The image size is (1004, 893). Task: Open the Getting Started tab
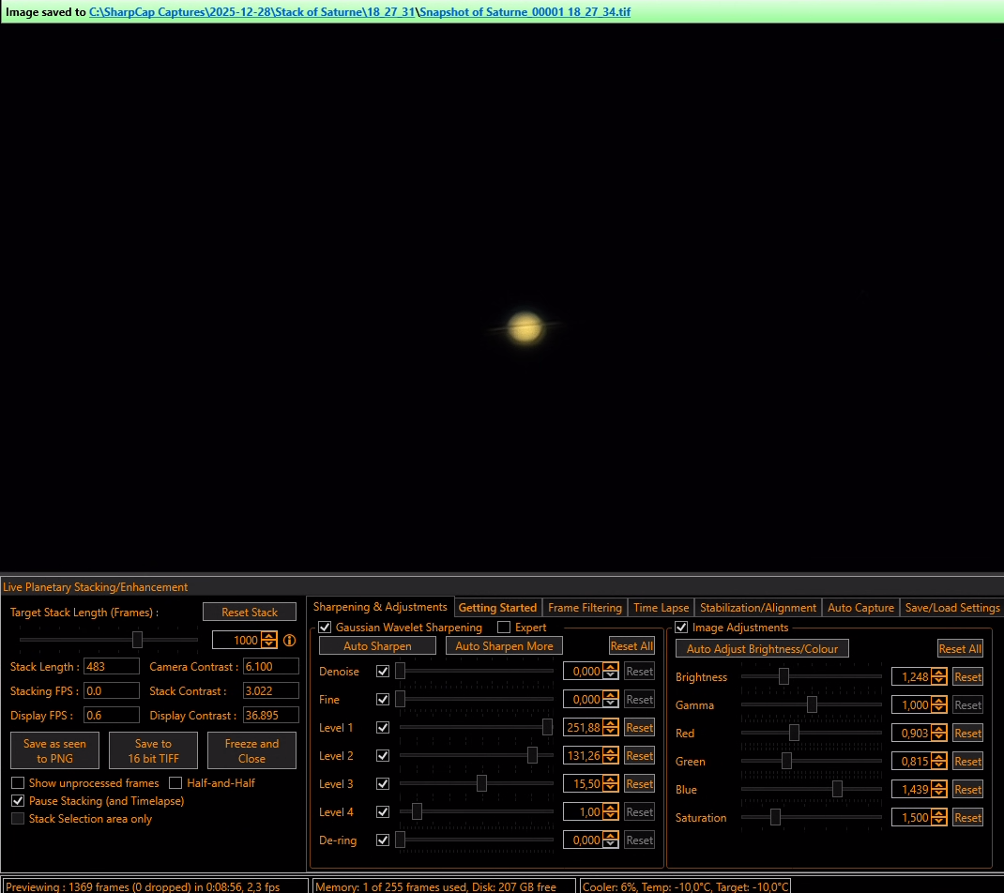point(497,608)
